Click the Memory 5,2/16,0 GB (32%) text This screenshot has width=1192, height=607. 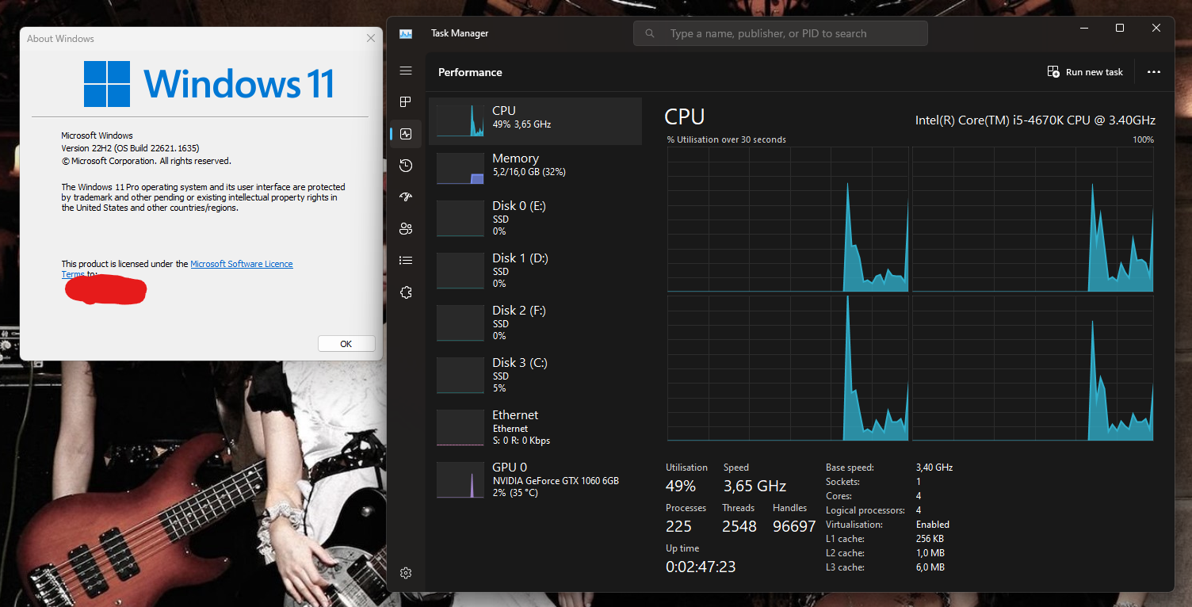click(x=529, y=172)
